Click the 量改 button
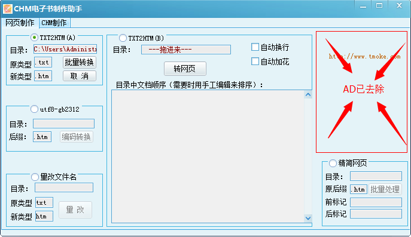Screen dimensions: 411x237 click(x=75, y=210)
